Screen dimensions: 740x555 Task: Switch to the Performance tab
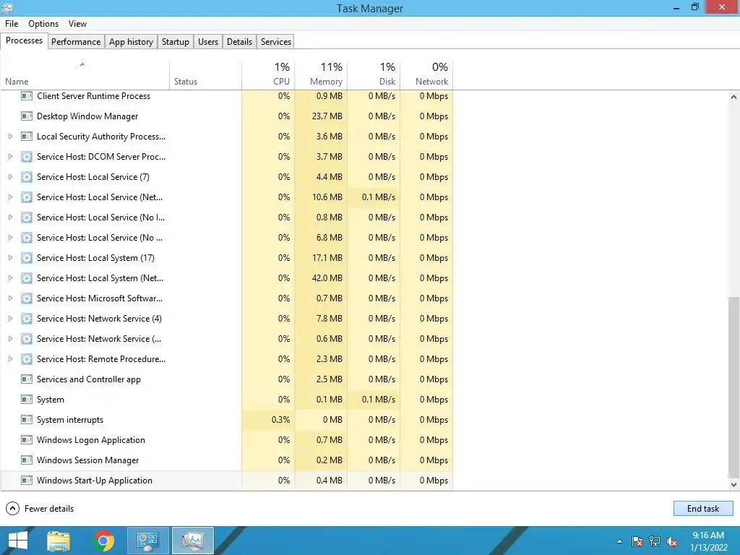(76, 41)
